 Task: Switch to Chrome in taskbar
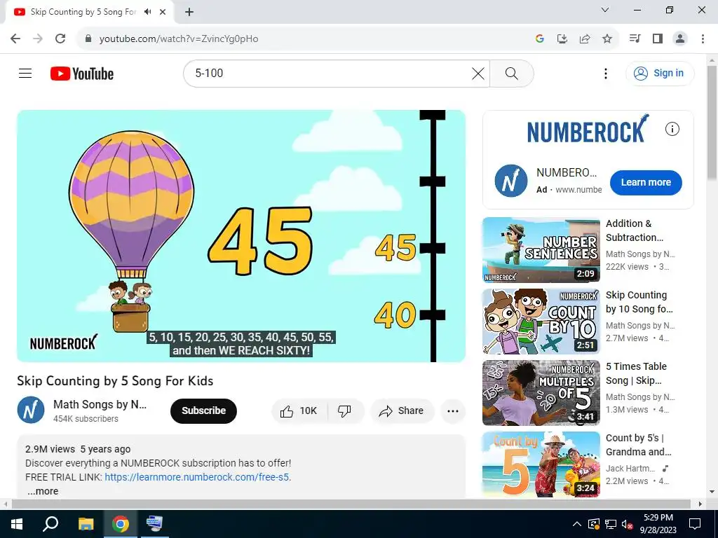click(x=121, y=524)
